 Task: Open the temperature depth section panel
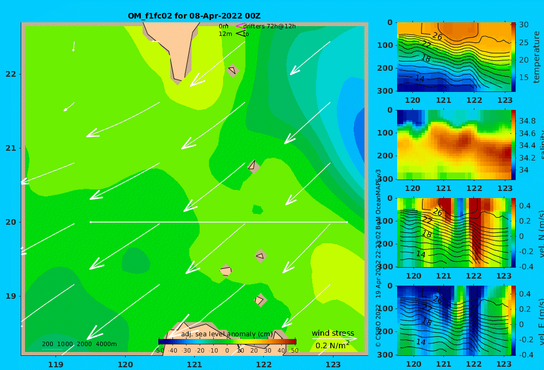[x=454, y=57]
